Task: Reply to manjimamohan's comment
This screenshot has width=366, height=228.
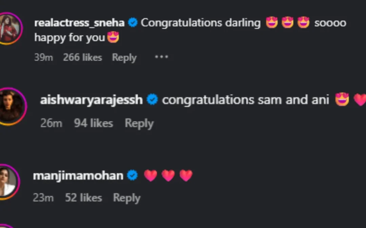Action: (127, 198)
